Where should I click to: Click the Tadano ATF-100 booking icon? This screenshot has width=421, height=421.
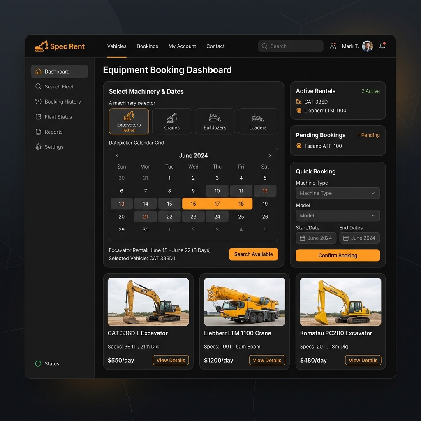(x=298, y=146)
